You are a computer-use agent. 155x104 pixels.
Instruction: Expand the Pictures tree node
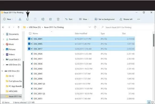(x=3, y=49)
